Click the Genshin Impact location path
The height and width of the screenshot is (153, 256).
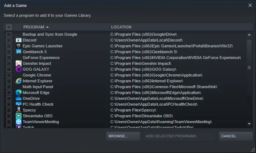click(141, 64)
